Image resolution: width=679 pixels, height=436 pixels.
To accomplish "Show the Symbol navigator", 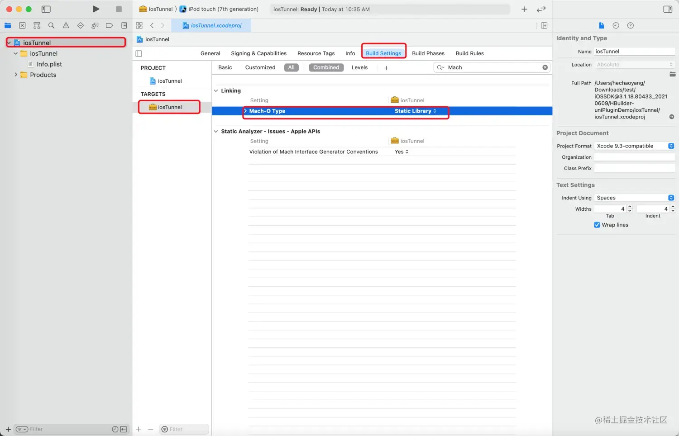I will [x=37, y=25].
